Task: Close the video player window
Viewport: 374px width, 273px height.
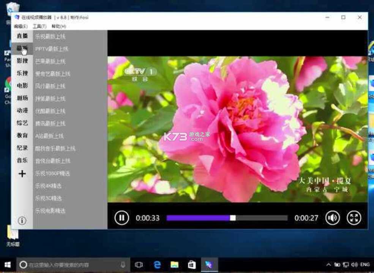Action: point(360,17)
